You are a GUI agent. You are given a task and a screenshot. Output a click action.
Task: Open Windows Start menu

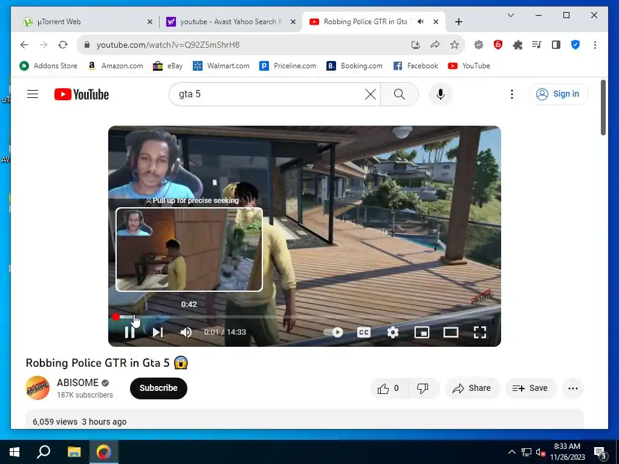click(15, 452)
